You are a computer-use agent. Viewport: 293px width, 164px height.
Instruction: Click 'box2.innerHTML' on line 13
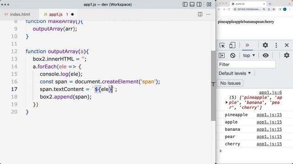54,59
